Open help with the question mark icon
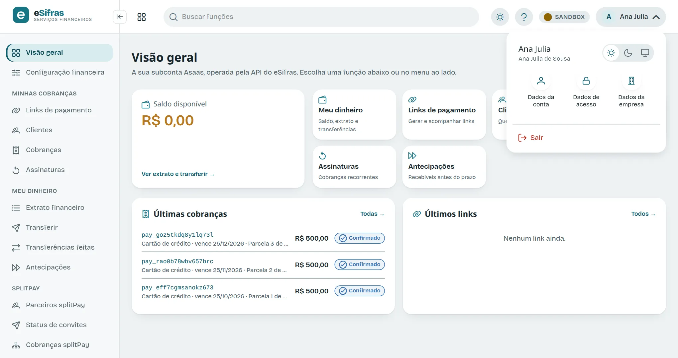 point(524,17)
